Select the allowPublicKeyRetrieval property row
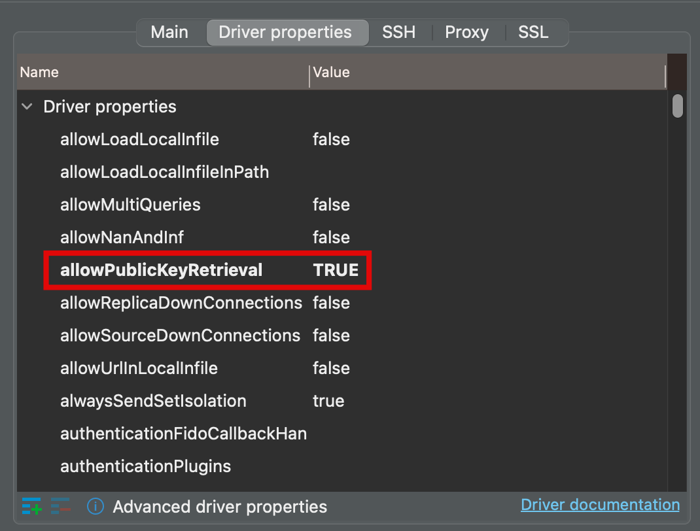 pyautogui.click(x=342, y=270)
